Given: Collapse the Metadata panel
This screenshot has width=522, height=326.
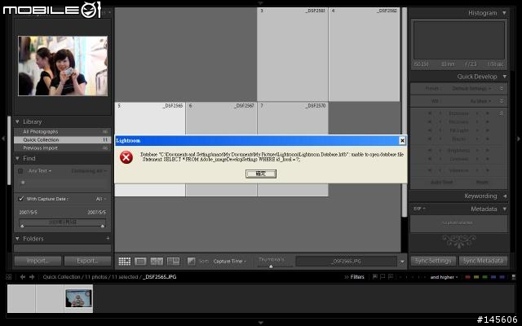Looking at the screenshot, I should point(504,209).
